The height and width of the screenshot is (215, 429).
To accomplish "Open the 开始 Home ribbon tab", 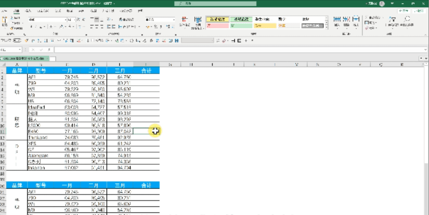I will tap(17, 11).
